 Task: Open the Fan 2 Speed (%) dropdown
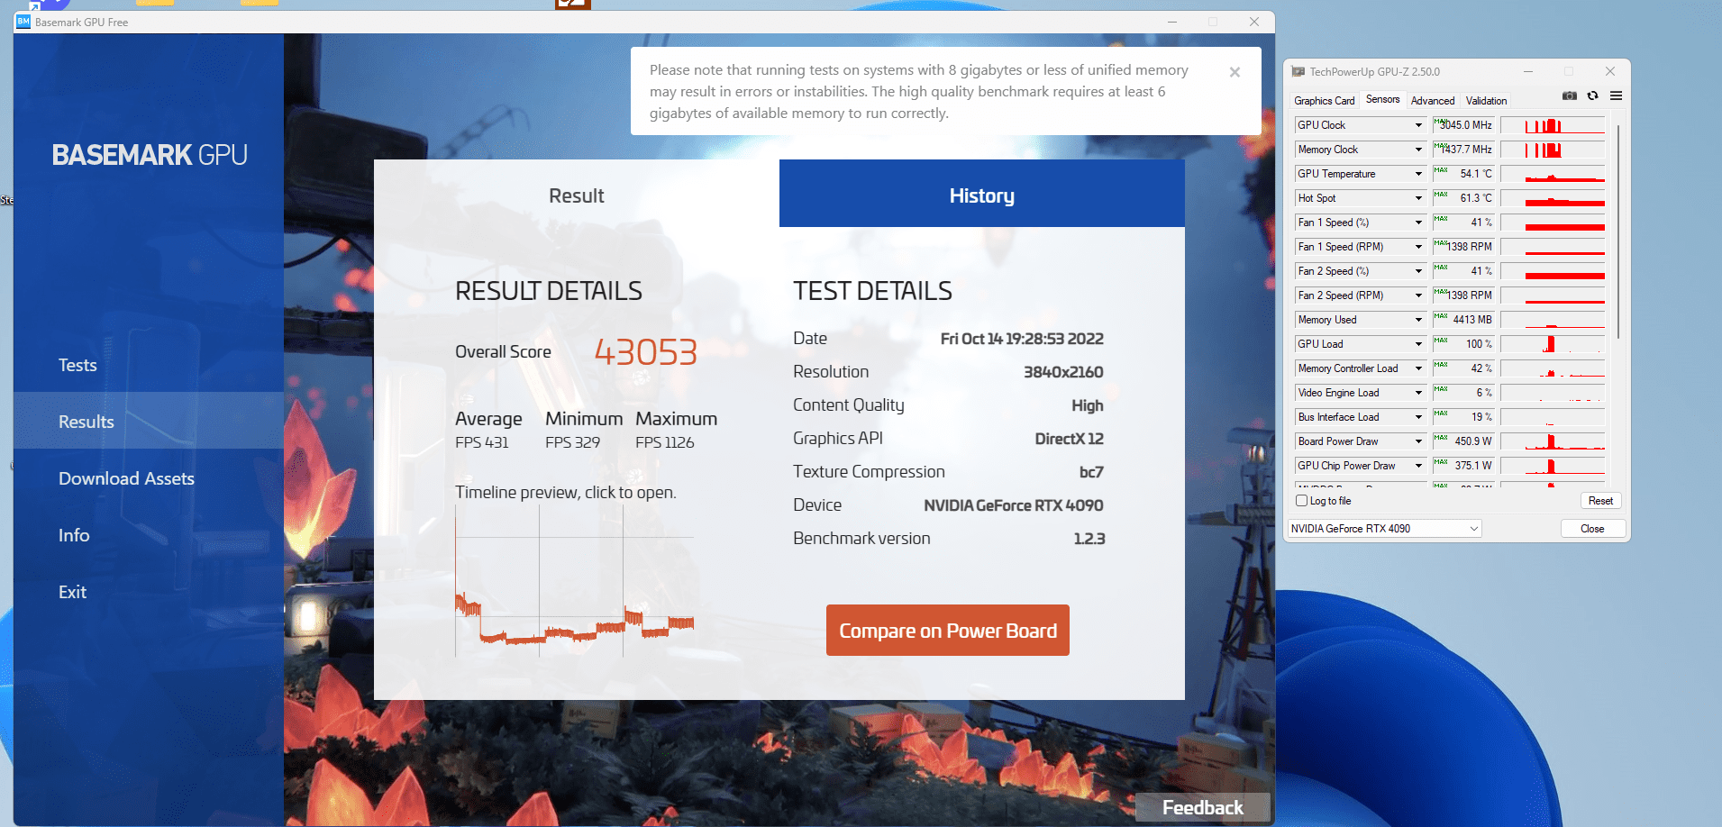(1418, 271)
